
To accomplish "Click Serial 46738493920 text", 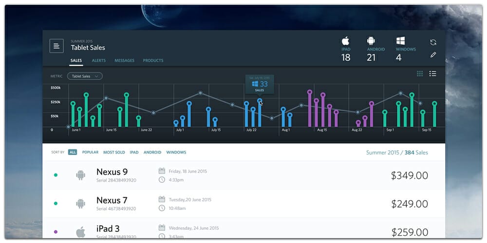I will click(116, 208).
